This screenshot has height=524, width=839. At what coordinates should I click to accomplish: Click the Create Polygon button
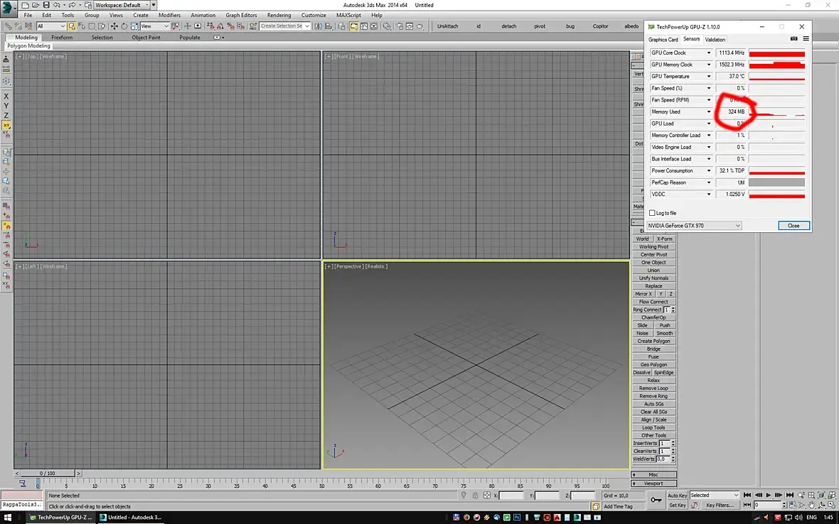tap(654, 341)
